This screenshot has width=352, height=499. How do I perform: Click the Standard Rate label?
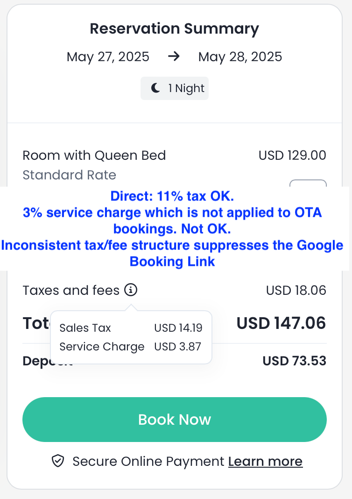[x=69, y=175]
